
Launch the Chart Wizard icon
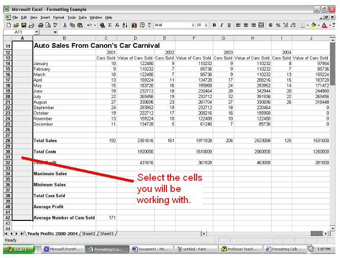pos(134,25)
